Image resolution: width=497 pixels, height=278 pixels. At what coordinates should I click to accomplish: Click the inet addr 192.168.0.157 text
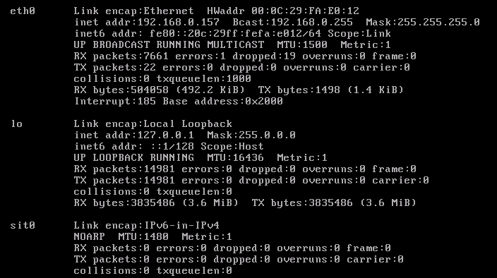(x=146, y=22)
